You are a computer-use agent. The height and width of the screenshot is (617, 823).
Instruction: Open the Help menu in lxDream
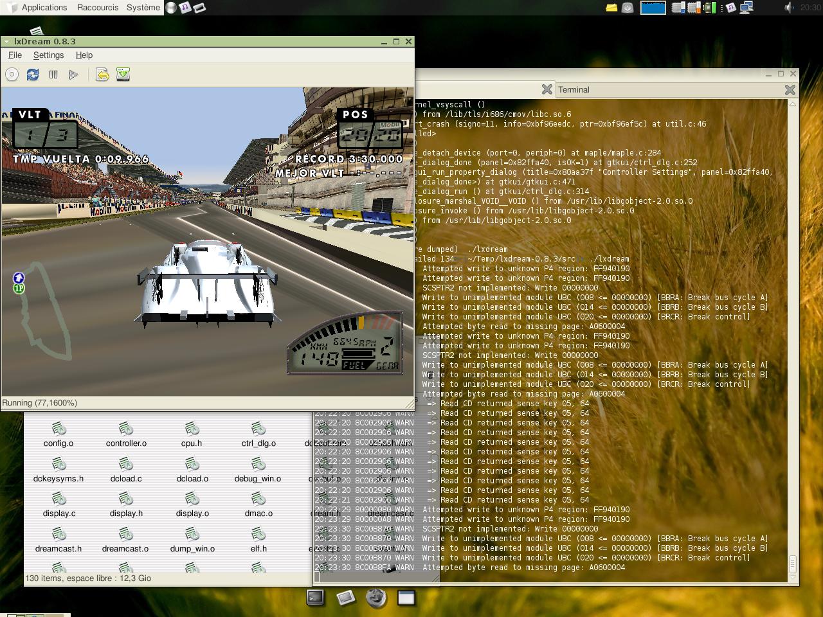point(84,55)
